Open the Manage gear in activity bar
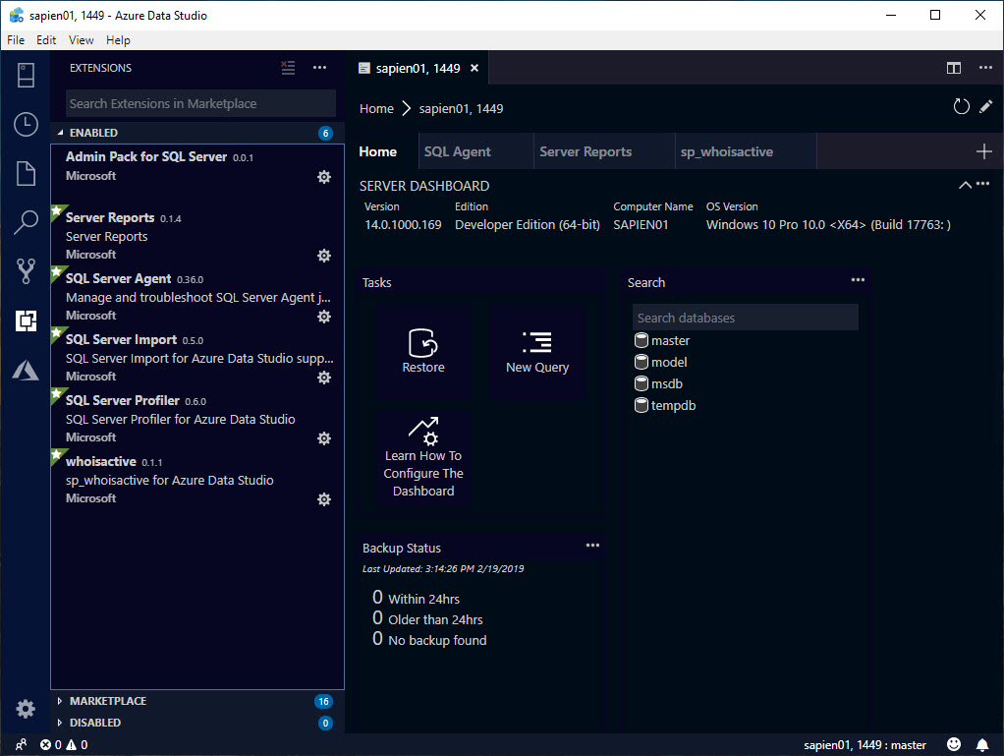 coord(26,709)
